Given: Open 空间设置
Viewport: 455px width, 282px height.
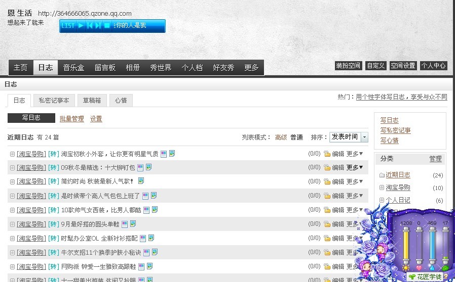Looking at the screenshot, I should (x=403, y=66).
